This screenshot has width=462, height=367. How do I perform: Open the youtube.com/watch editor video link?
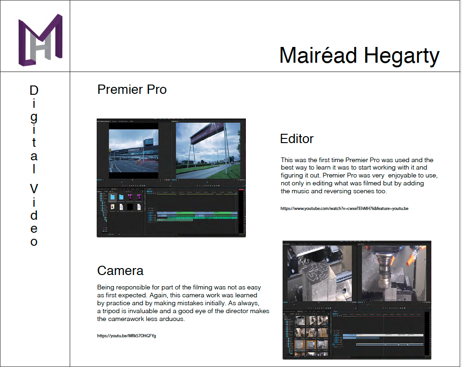[344, 209]
